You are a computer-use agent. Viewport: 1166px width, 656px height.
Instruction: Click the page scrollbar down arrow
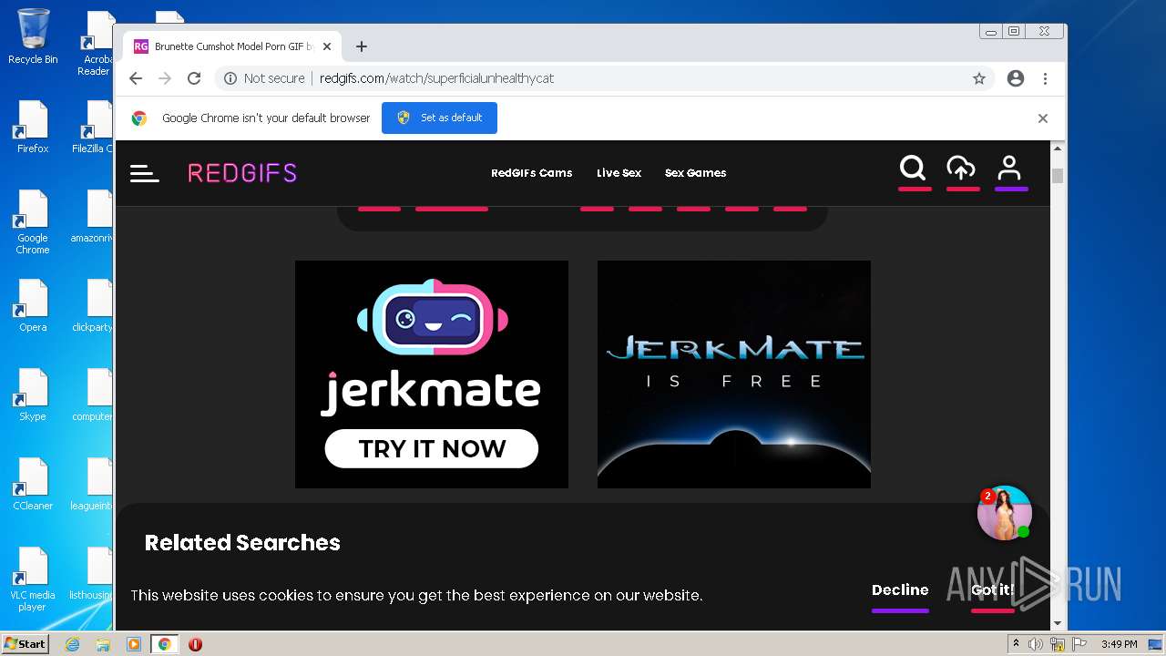click(x=1058, y=623)
